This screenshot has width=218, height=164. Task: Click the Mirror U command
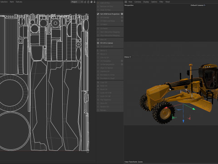click(104, 51)
